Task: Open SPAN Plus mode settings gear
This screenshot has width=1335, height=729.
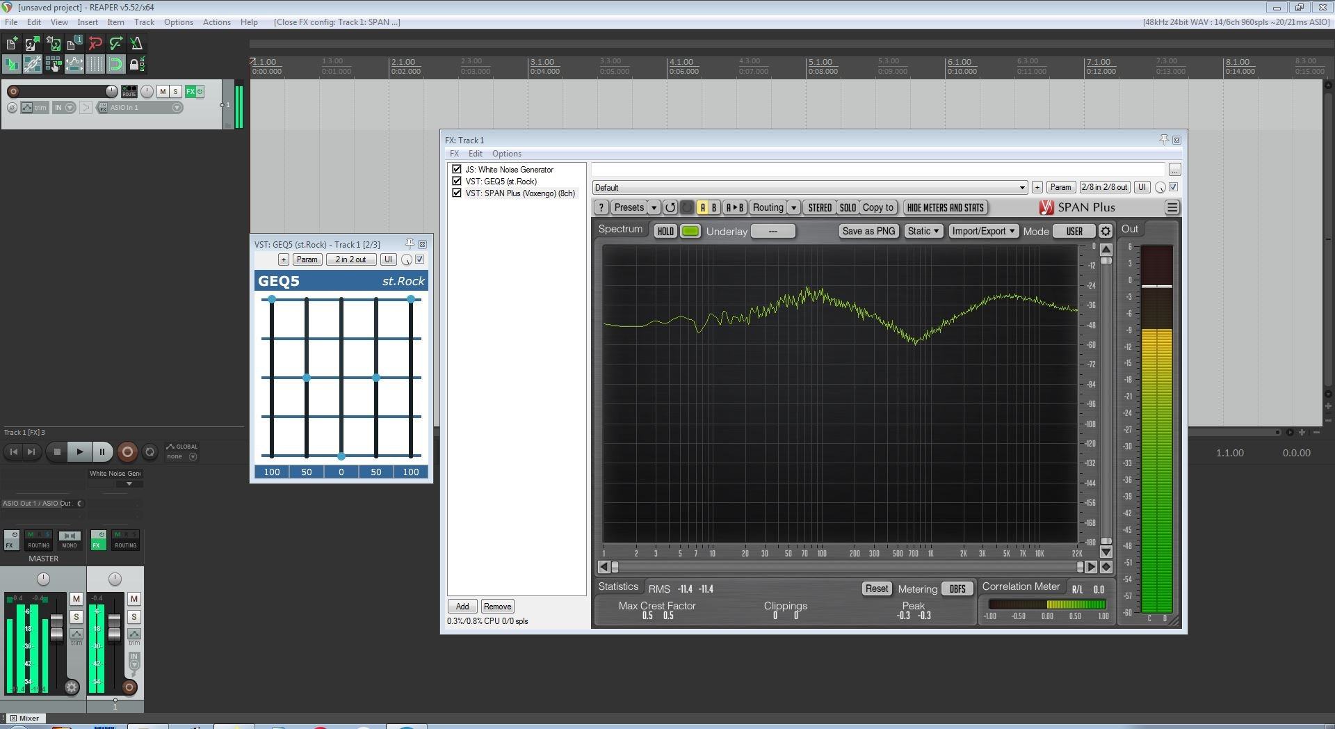Action: [x=1105, y=231]
